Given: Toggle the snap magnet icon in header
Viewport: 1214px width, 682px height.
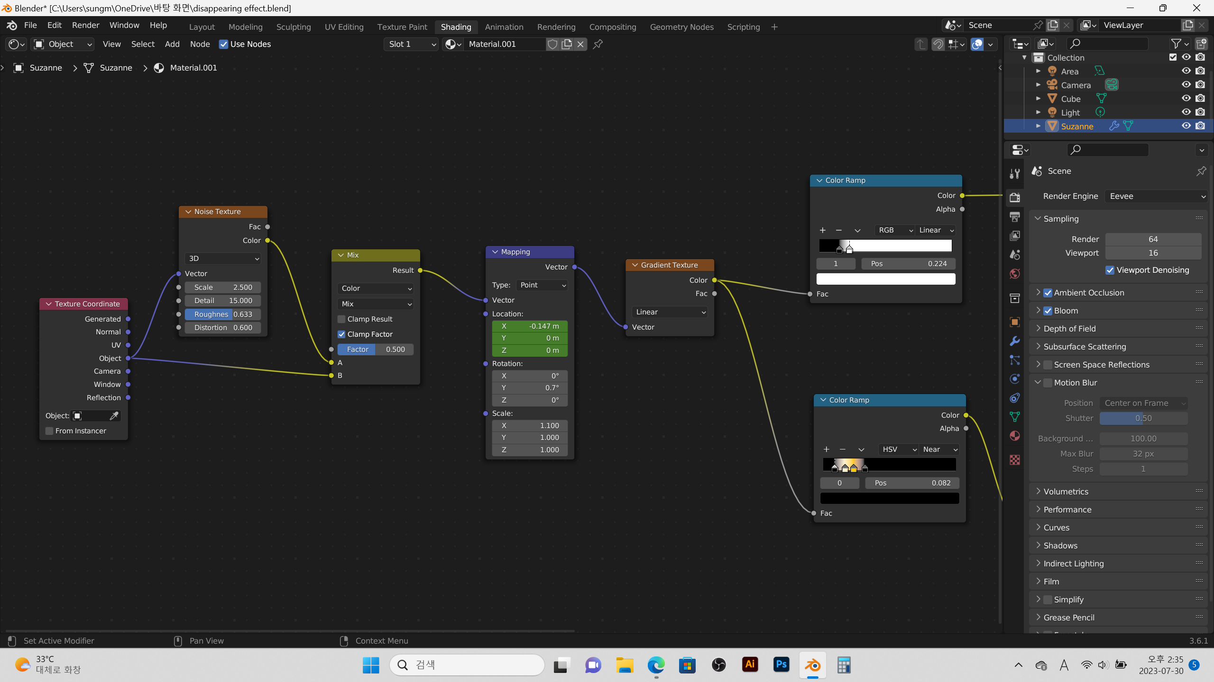Looking at the screenshot, I should [x=938, y=44].
